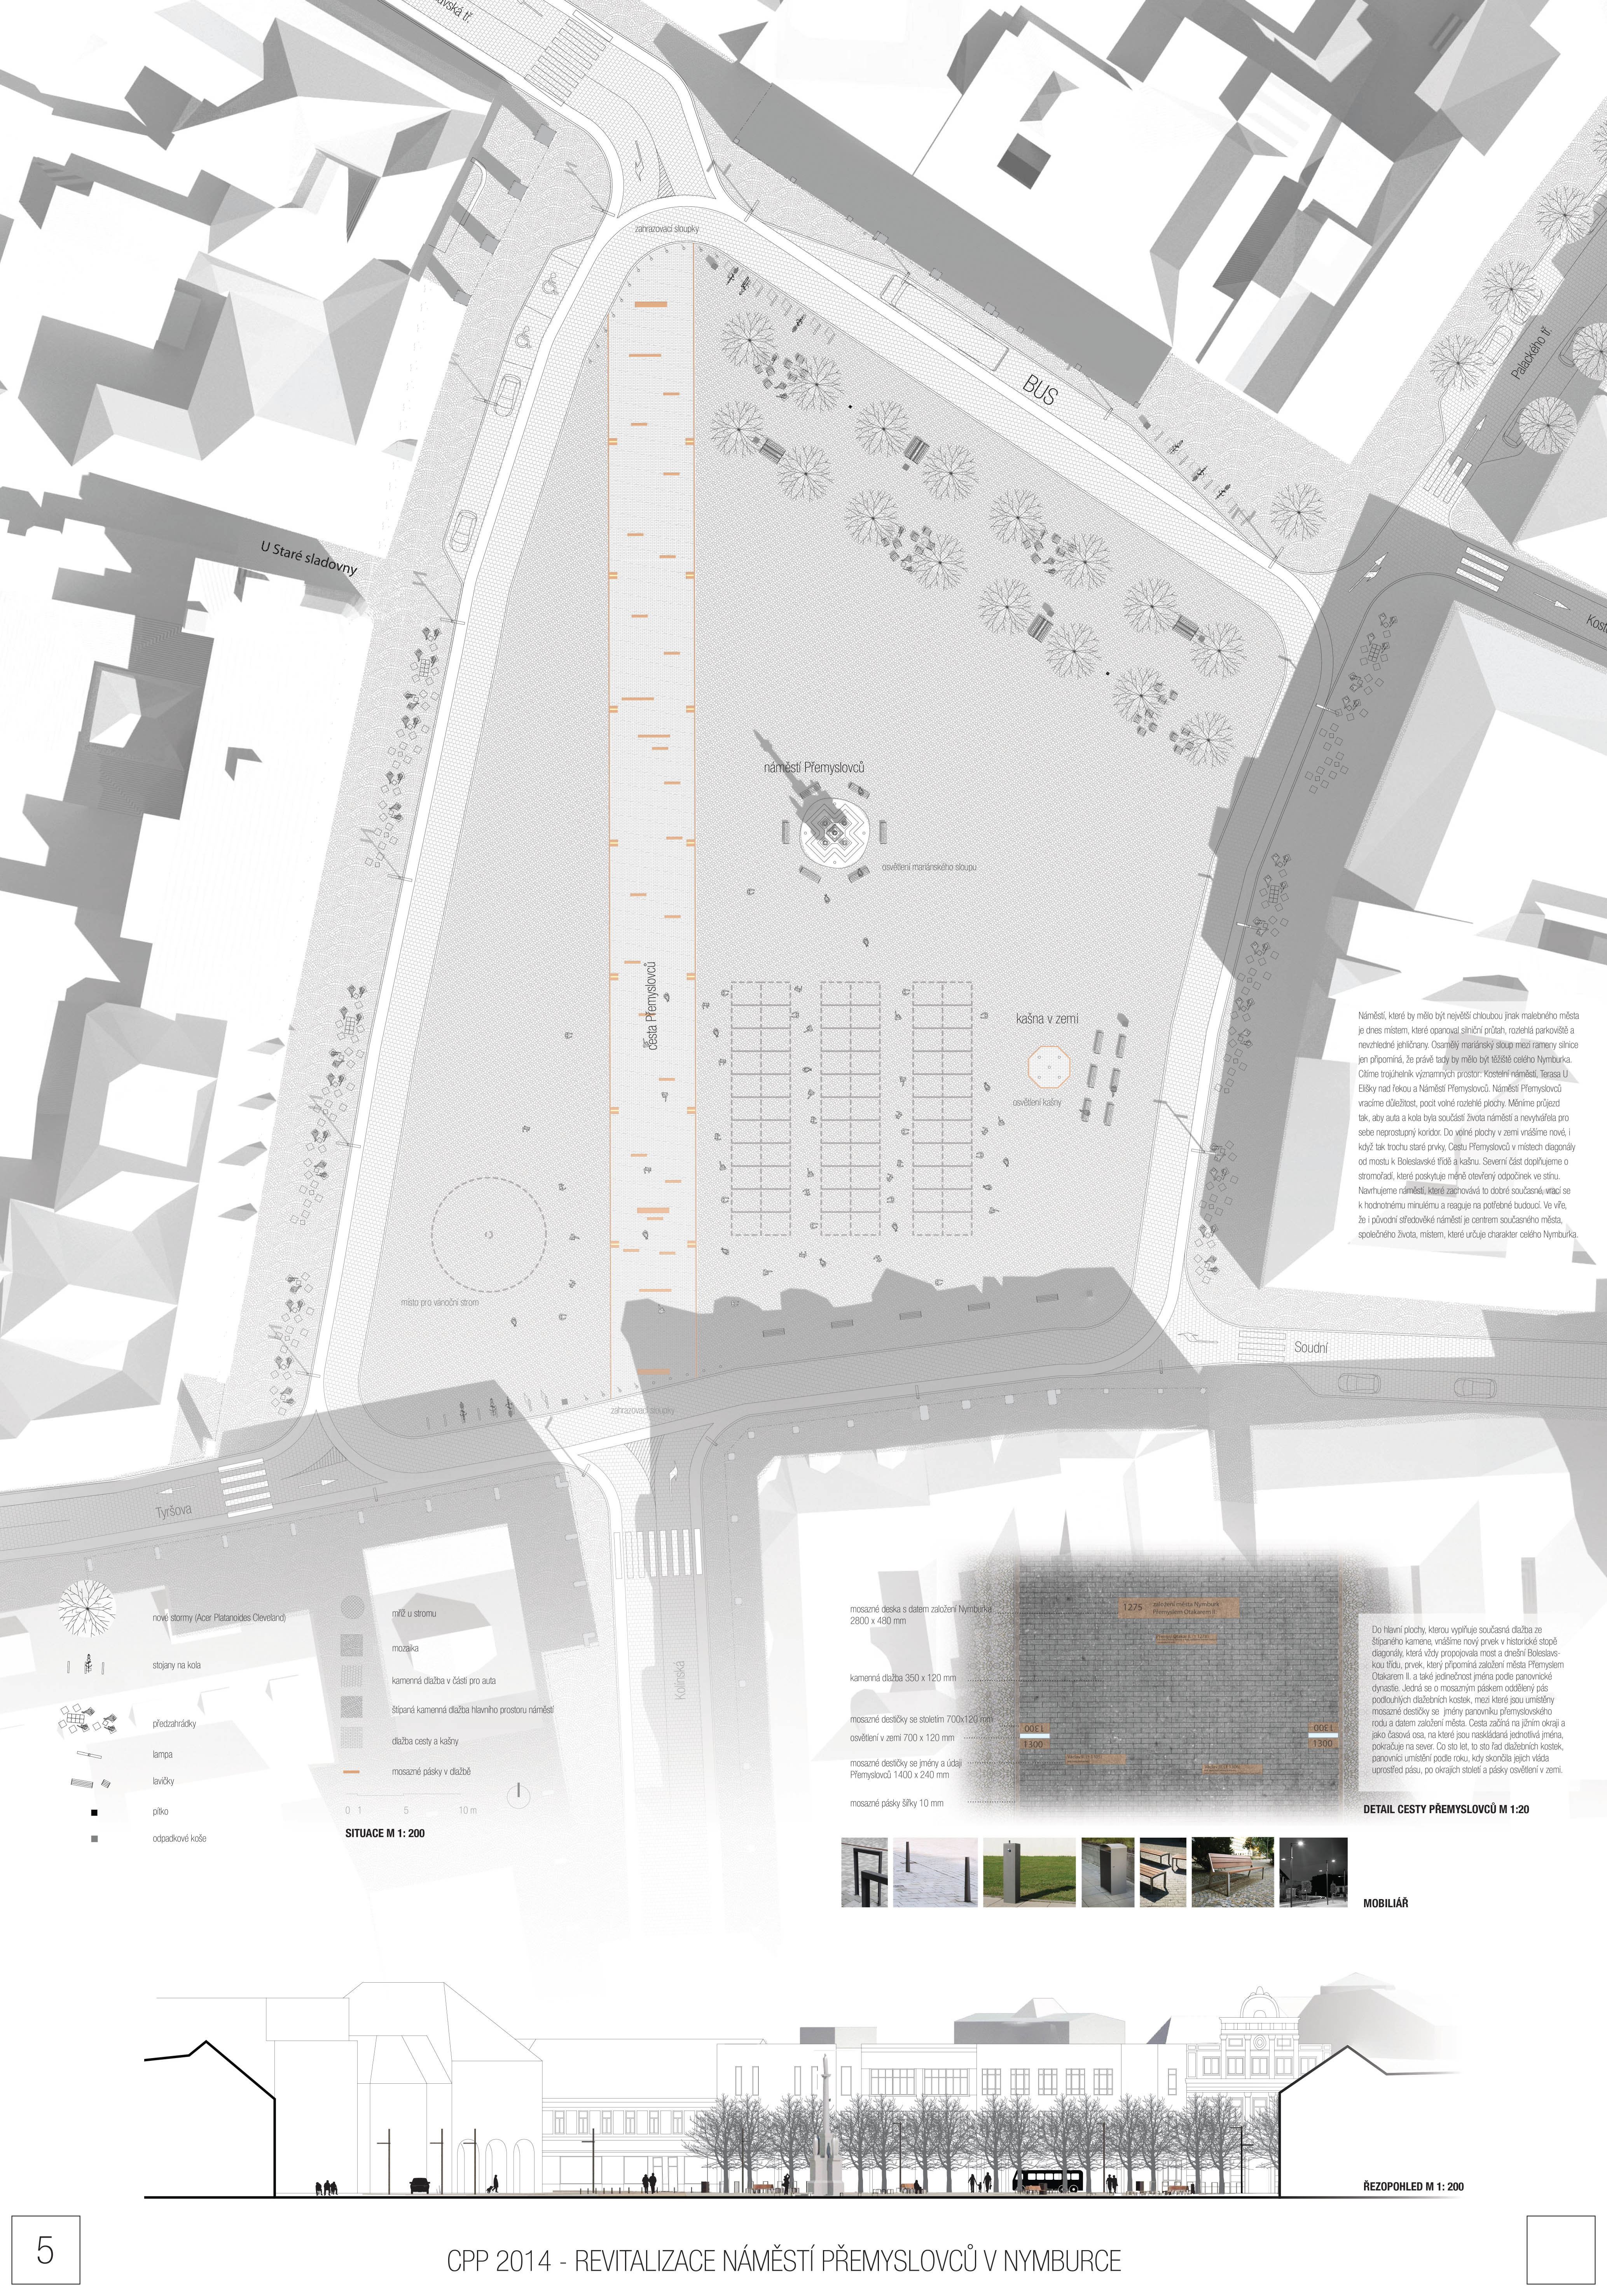Image resolution: width=1607 pixels, height=2296 pixels.
Task: Click the Kolínská street label
Action: click(x=680, y=1680)
